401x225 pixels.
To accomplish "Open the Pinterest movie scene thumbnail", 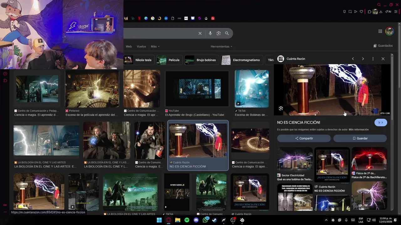I will point(92,89).
